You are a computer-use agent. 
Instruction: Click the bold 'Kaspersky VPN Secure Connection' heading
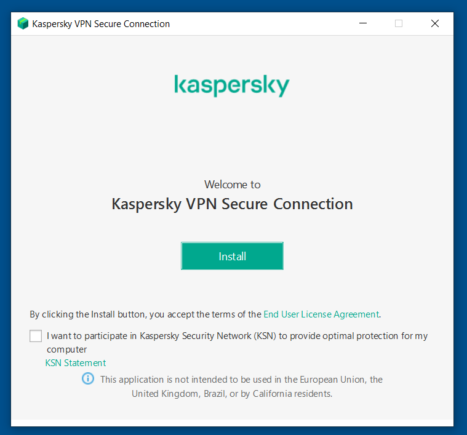232,204
